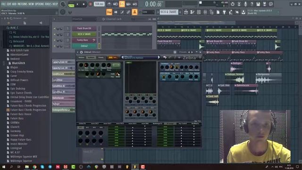Toggle the loop recording icon

135,4
